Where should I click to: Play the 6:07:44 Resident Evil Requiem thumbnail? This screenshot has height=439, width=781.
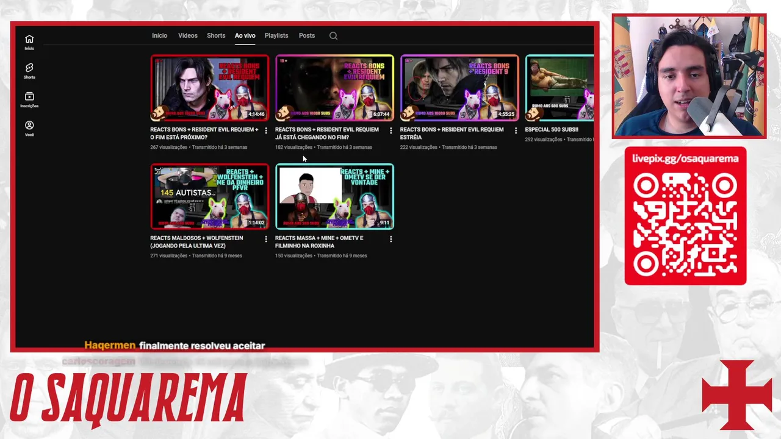tap(335, 88)
